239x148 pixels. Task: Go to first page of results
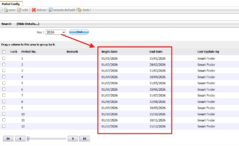pyautogui.click(x=8, y=139)
